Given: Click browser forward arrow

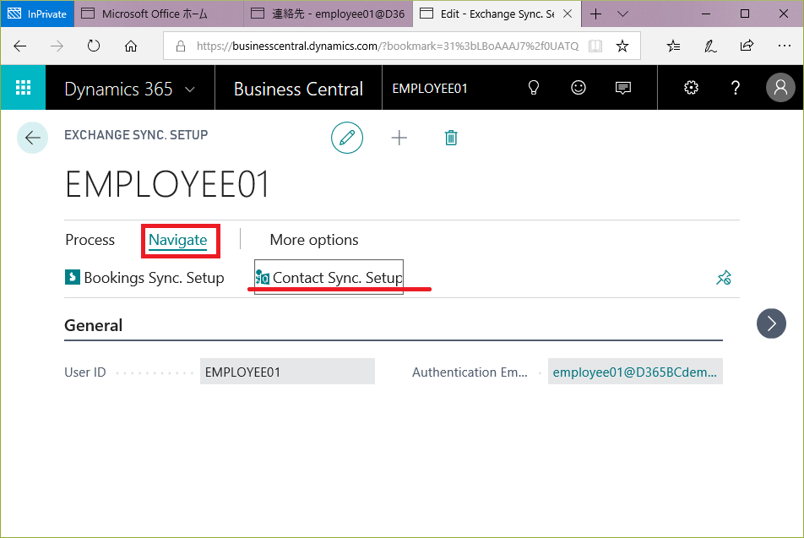Looking at the screenshot, I should pos(57,46).
